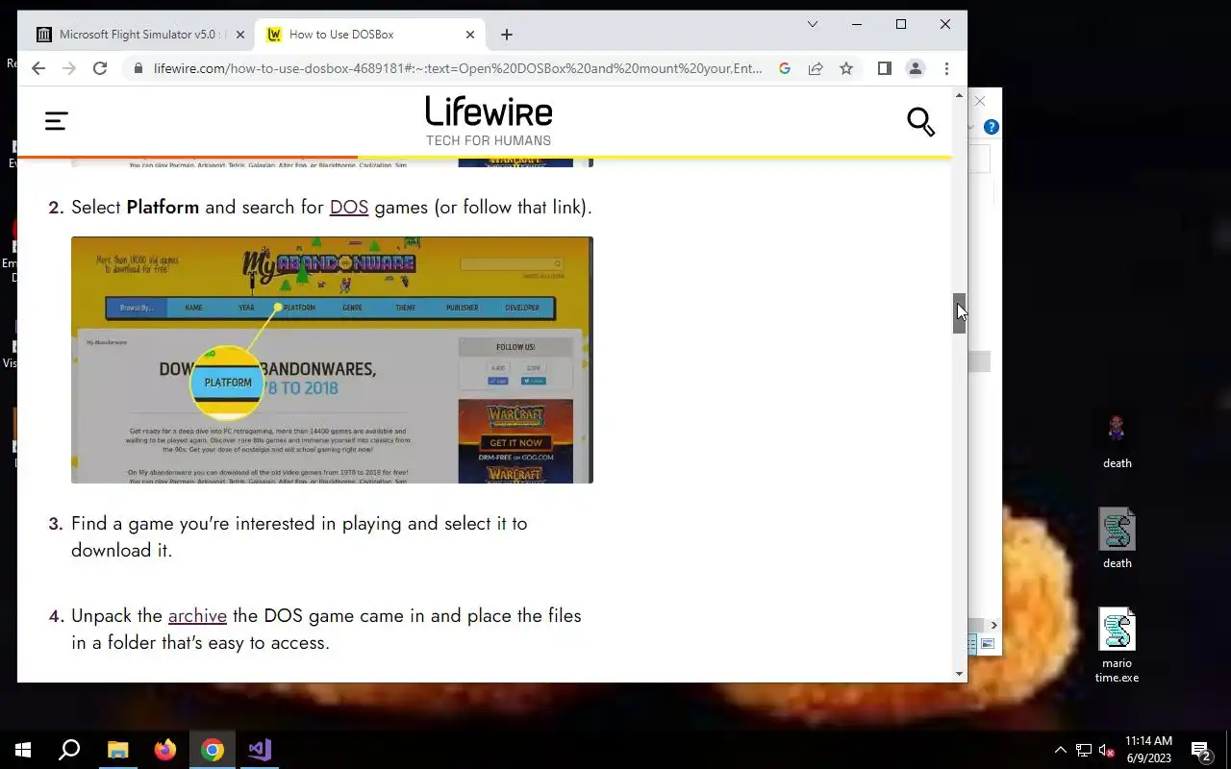Open a new Chrome tab

507,35
